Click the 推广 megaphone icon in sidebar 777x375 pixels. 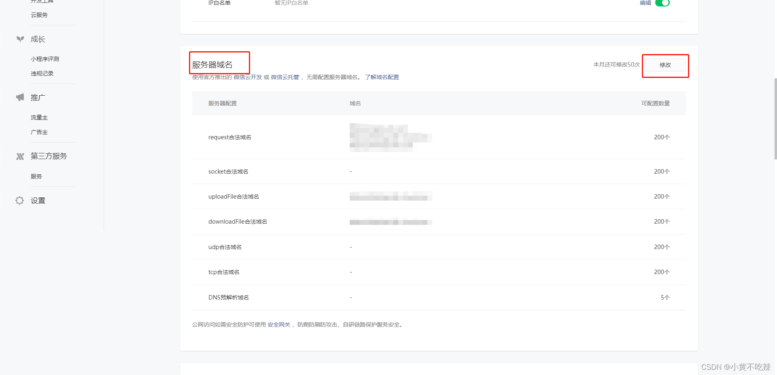click(x=20, y=97)
